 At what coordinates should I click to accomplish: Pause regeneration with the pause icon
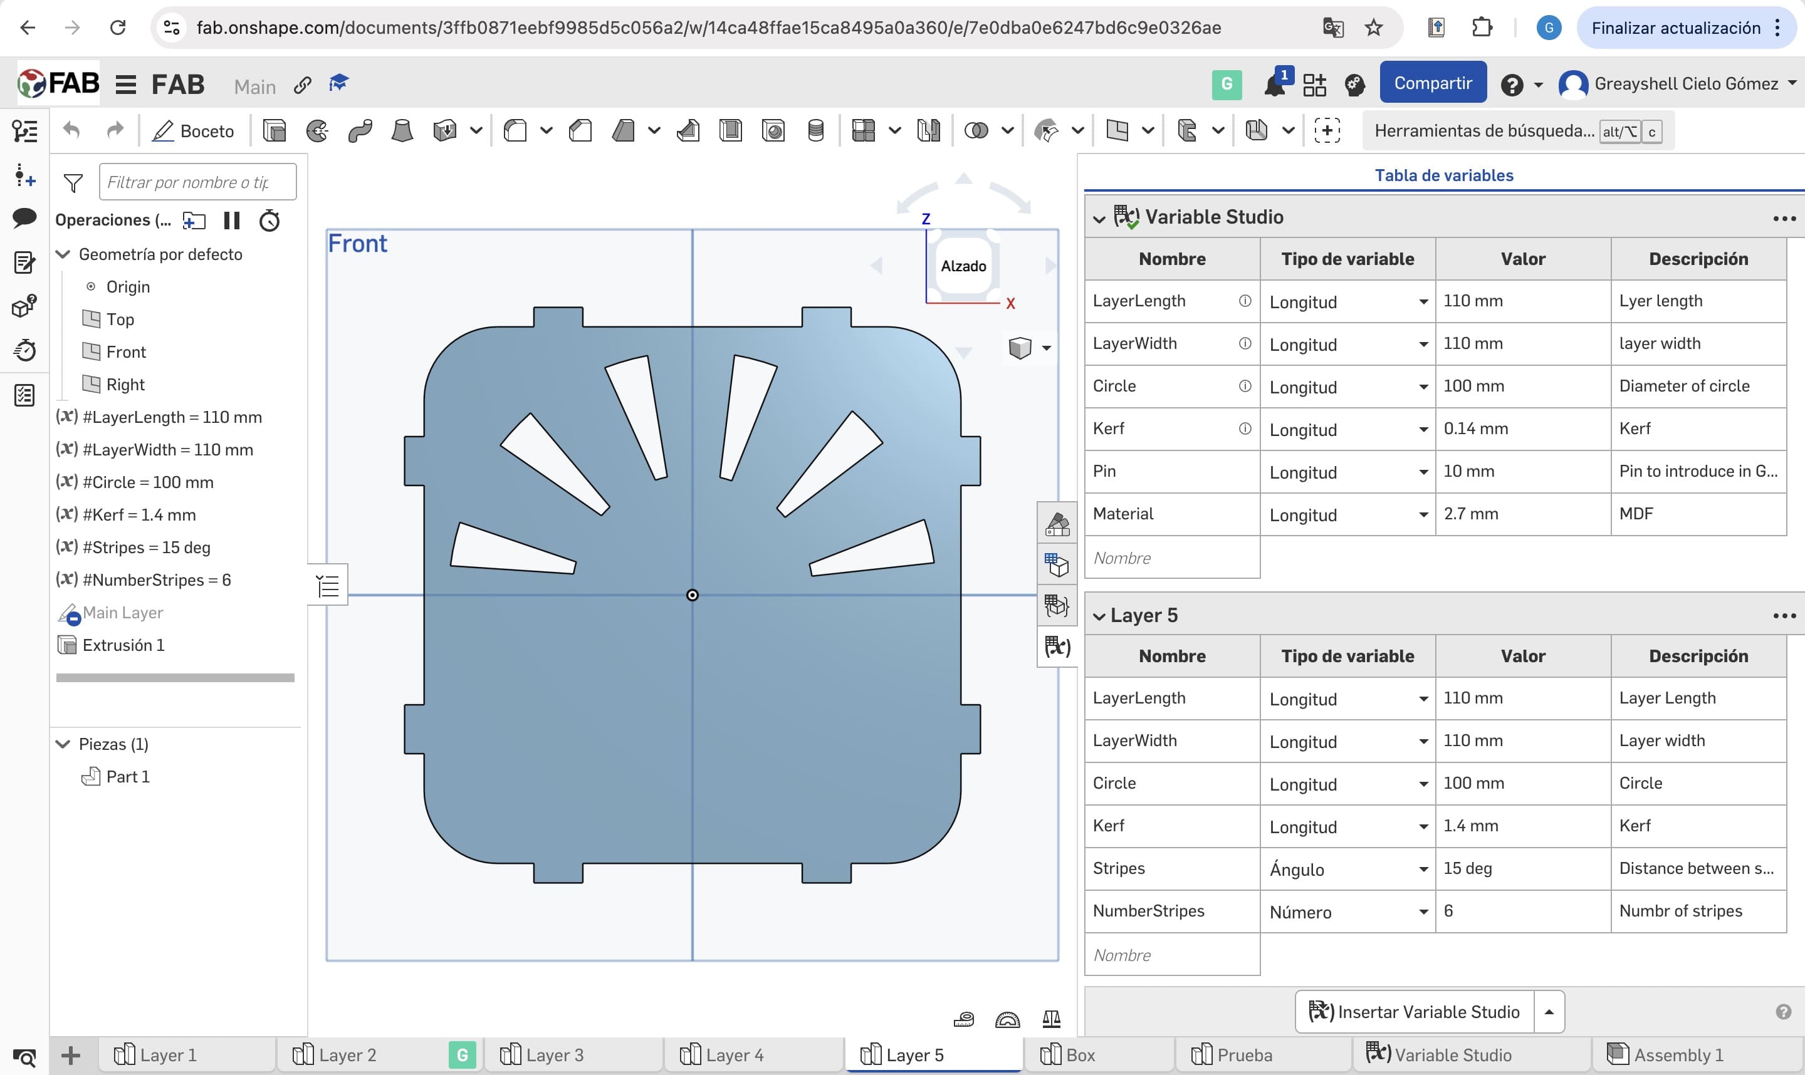[232, 221]
